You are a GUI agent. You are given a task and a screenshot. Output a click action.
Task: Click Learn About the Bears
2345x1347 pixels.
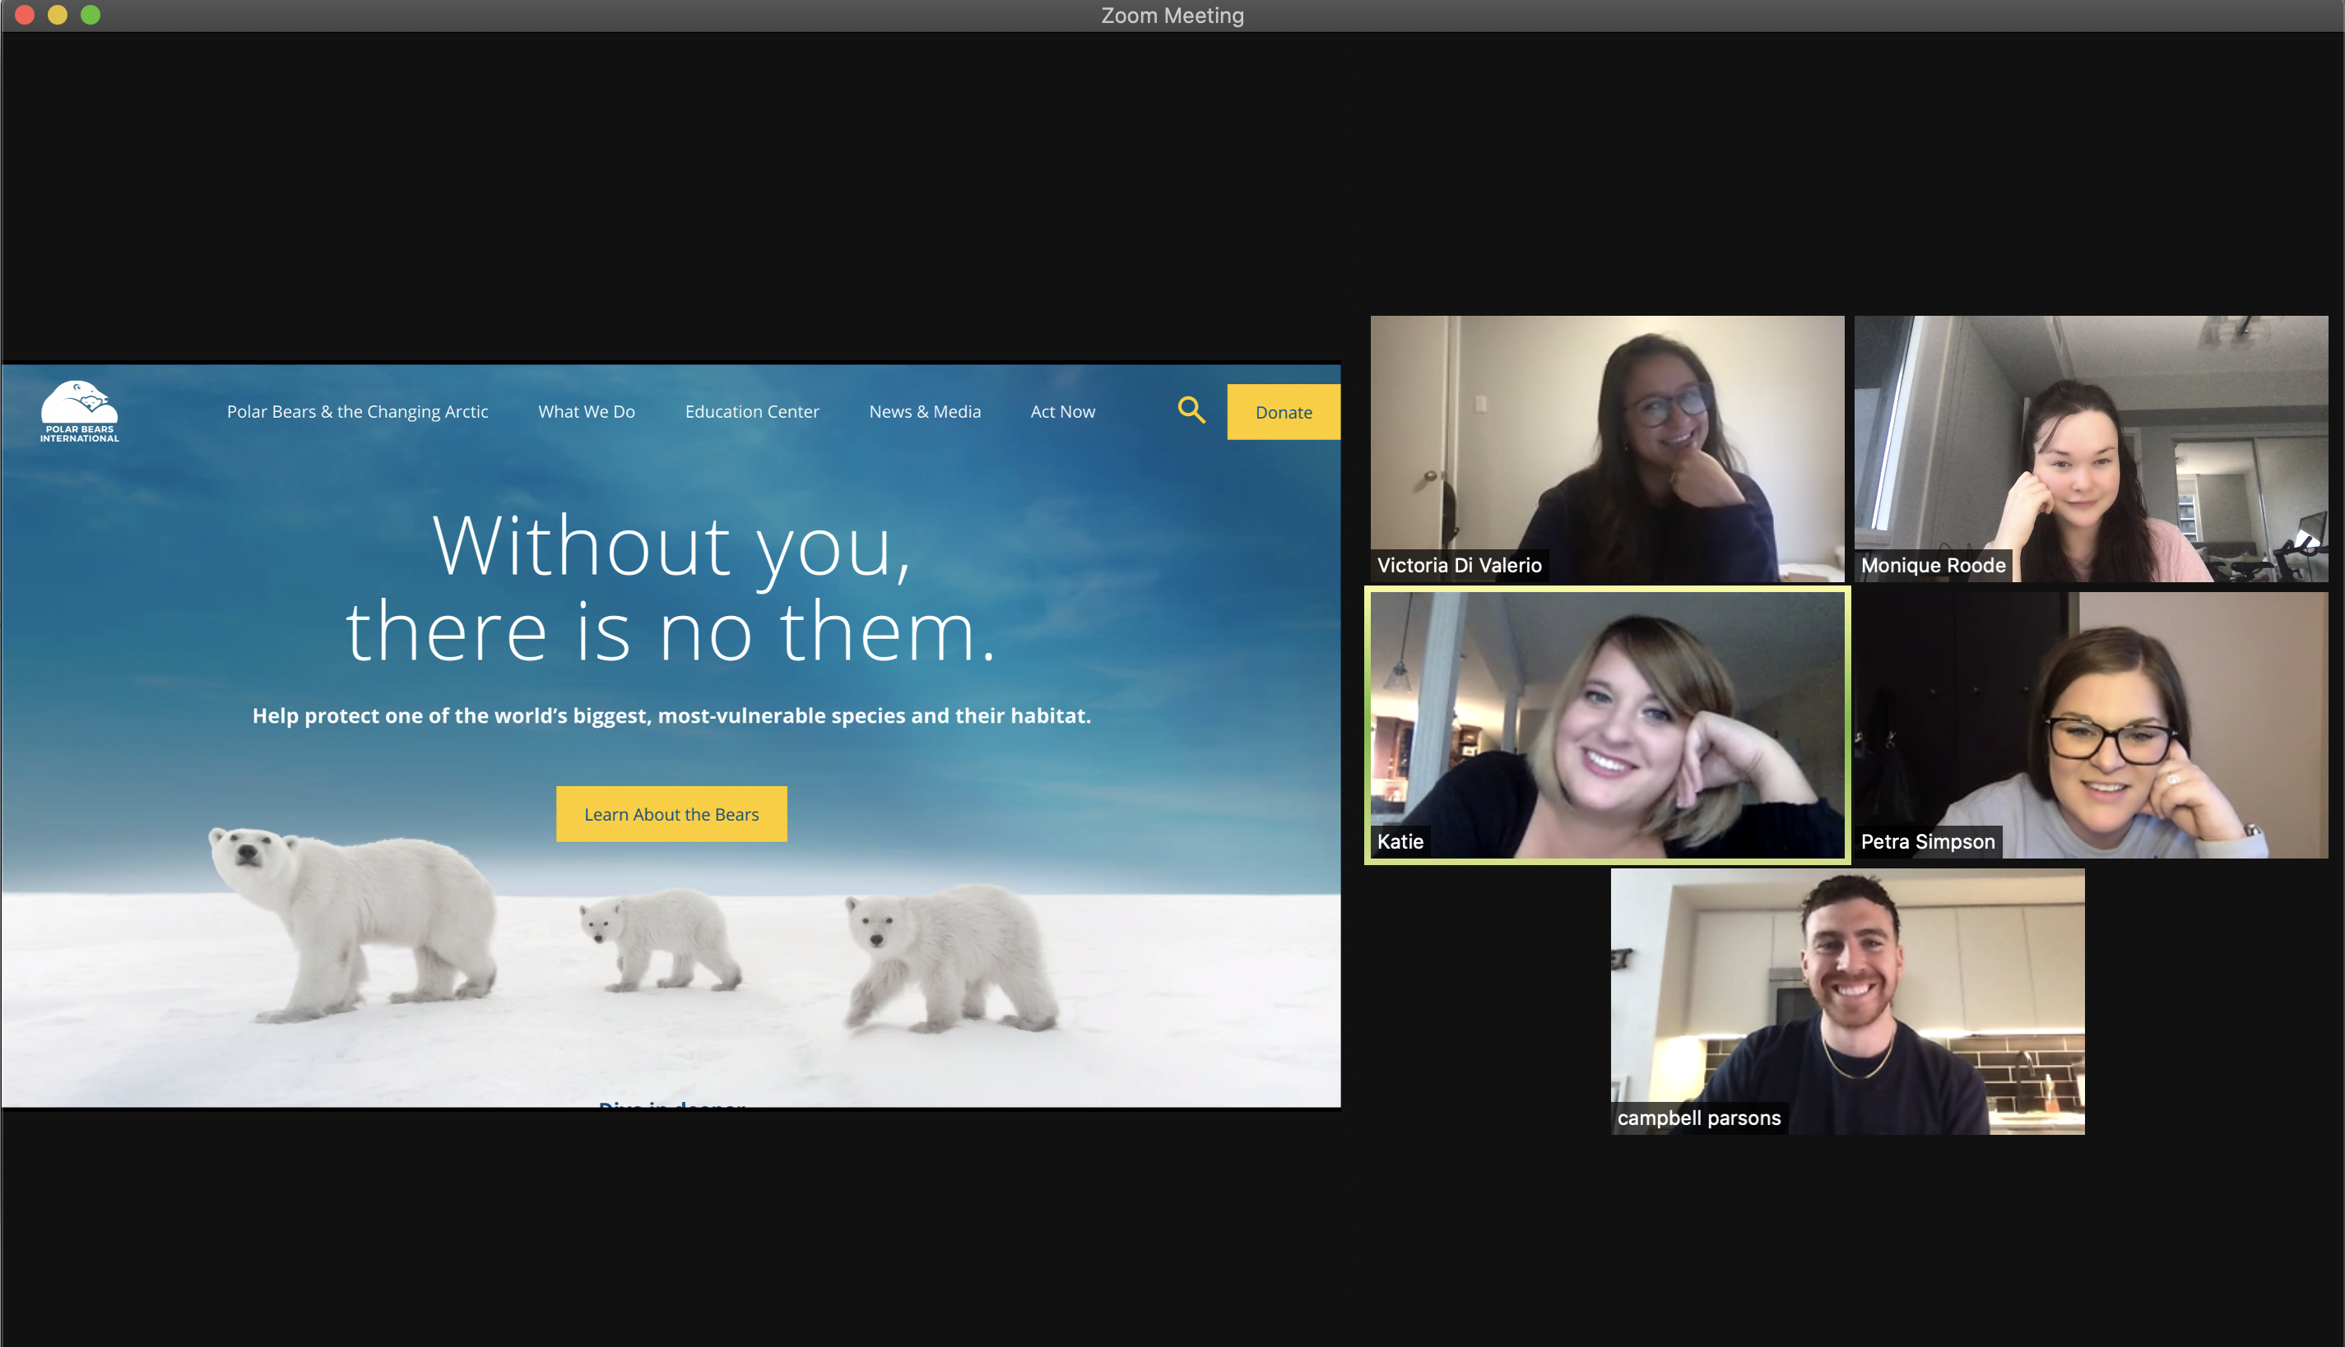point(671,813)
